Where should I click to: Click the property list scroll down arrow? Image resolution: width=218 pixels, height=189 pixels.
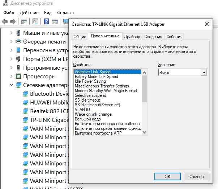pyautogui.click(x=145, y=132)
